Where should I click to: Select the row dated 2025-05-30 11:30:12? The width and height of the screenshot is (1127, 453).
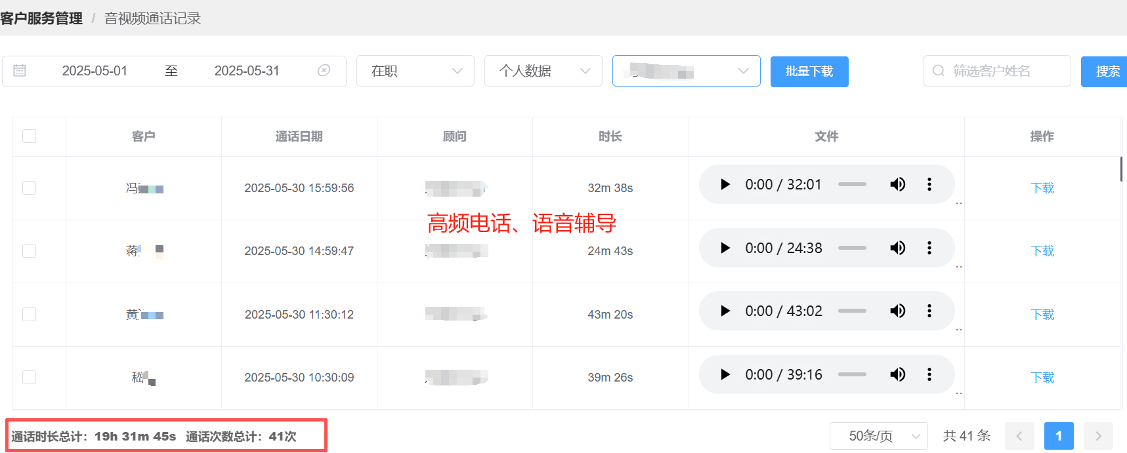point(30,315)
